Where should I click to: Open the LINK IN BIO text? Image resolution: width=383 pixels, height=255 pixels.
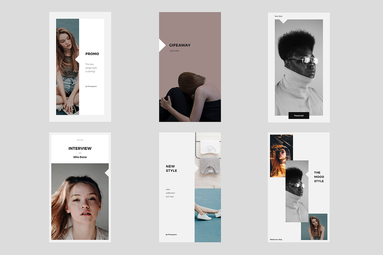point(174,51)
